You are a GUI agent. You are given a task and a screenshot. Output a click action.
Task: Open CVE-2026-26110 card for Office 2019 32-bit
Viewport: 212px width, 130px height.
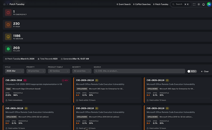click(x=155, y=109)
